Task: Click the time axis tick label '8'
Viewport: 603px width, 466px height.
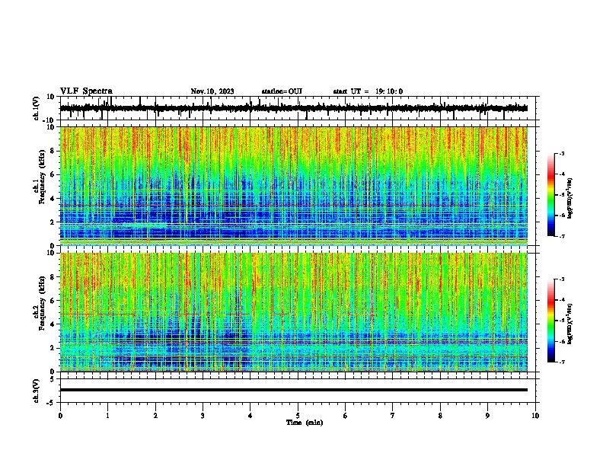Action: tap(440, 416)
